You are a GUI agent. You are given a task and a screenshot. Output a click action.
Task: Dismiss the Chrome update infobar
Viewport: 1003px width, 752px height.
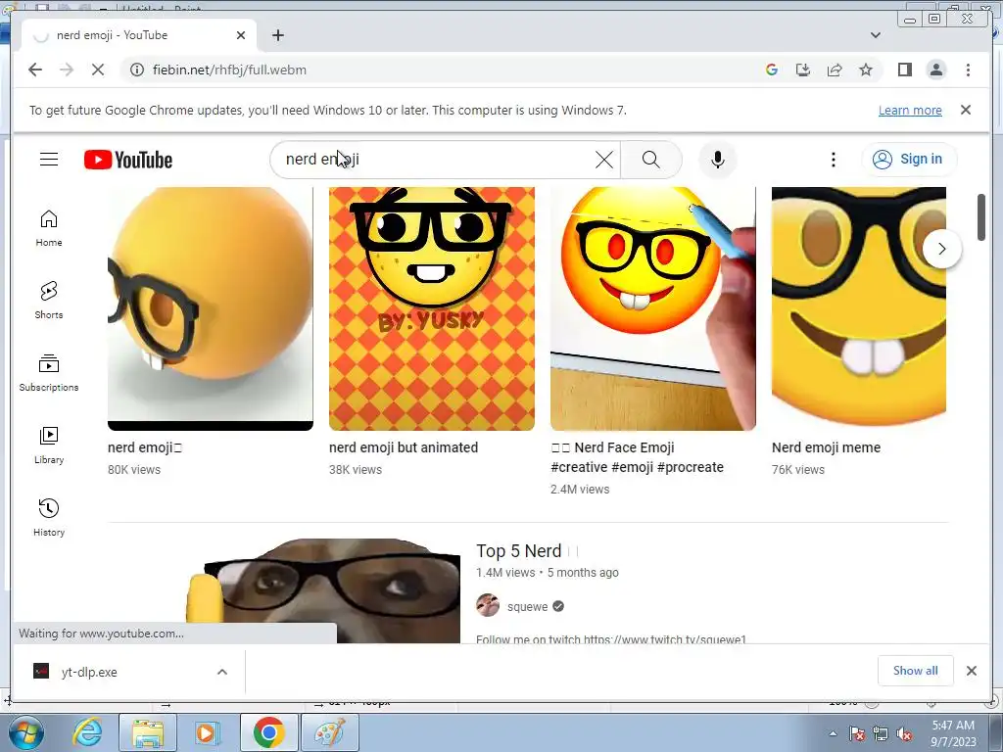click(966, 110)
